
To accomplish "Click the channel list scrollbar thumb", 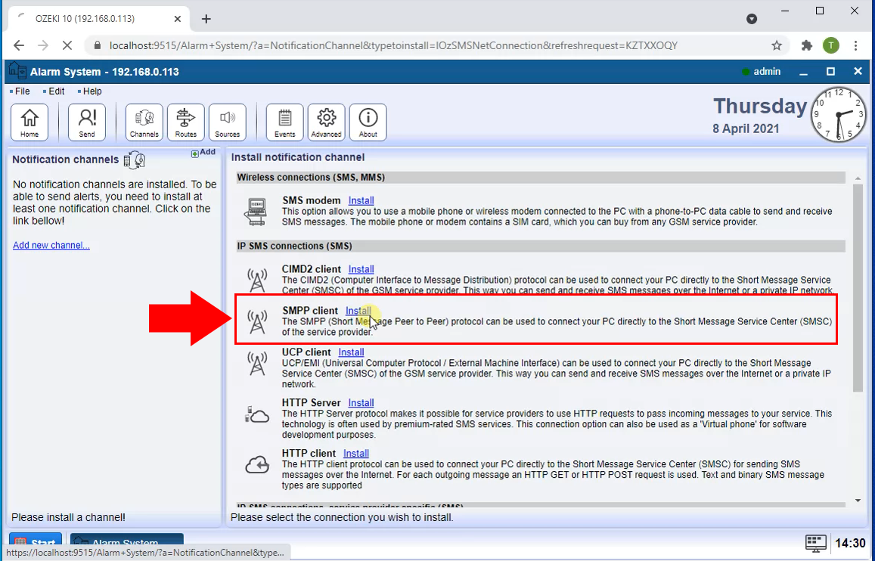I will 858,287.
